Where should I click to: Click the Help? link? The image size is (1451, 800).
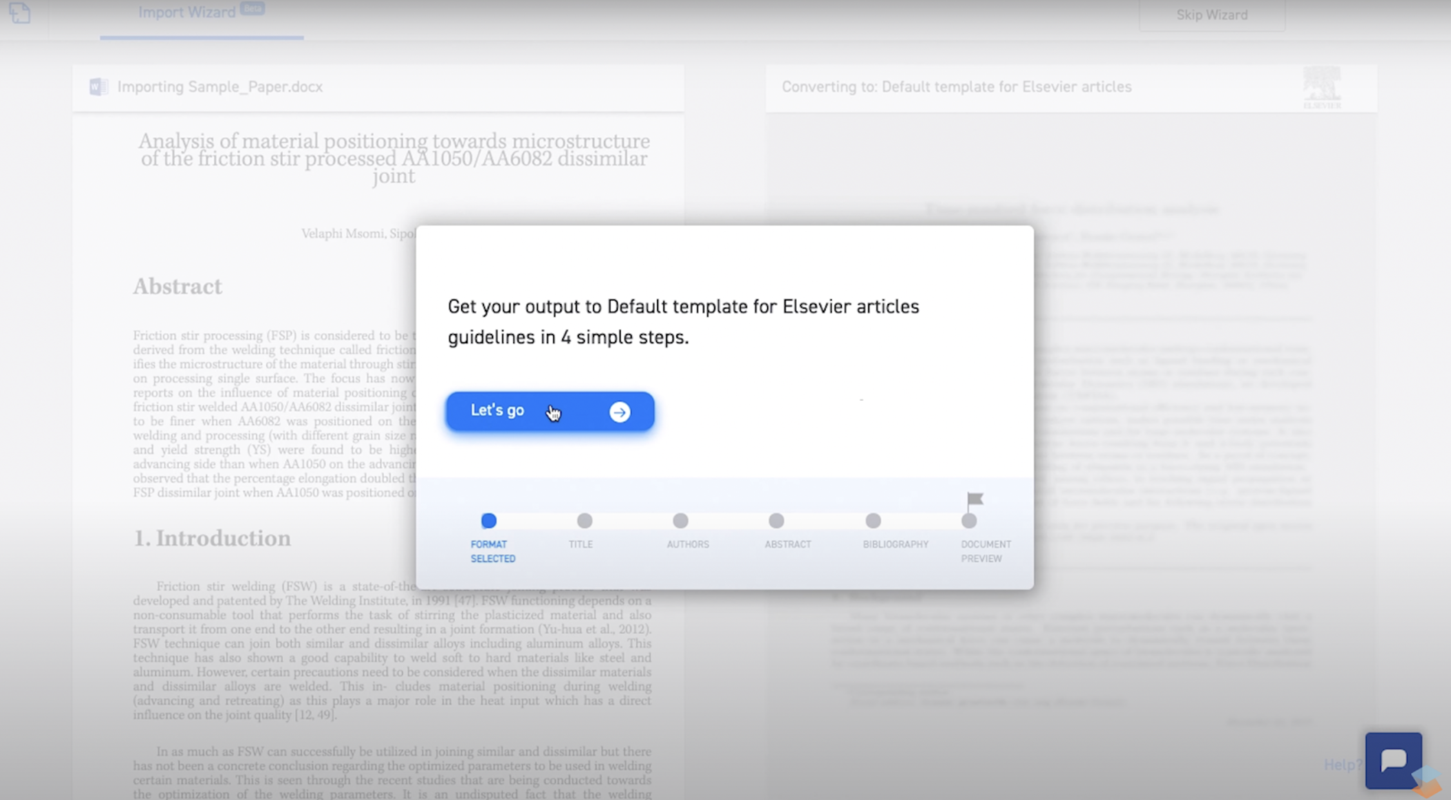(1343, 765)
